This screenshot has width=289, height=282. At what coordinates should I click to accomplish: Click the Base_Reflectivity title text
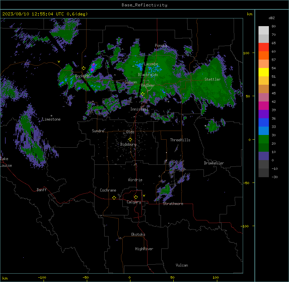144,5
